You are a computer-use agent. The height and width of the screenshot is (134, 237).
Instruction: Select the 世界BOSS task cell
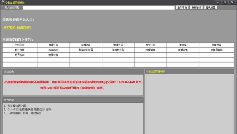click(20, 55)
